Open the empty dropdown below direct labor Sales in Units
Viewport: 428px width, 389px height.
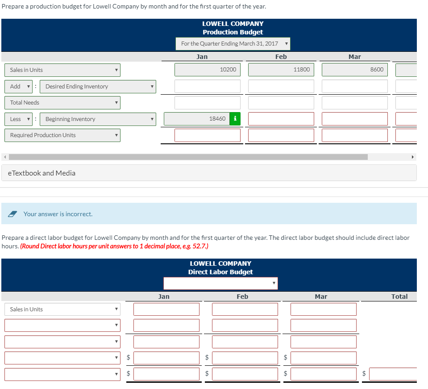coord(62,325)
